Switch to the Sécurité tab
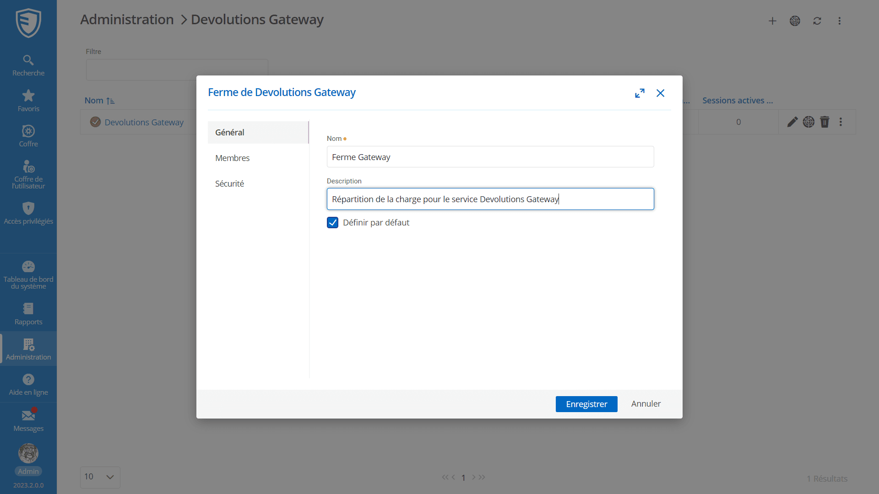This screenshot has height=494, width=879. pyautogui.click(x=230, y=183)
